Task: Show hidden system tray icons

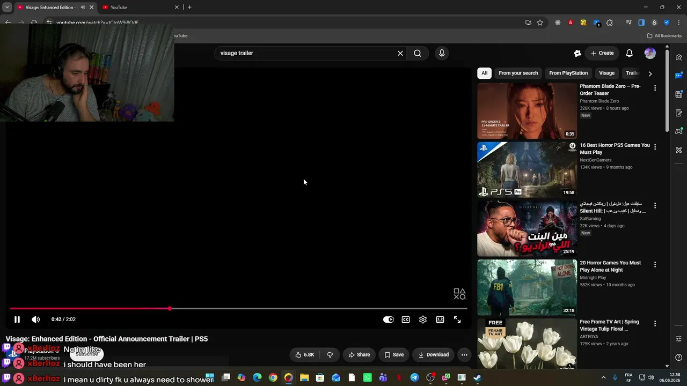Action: coord(603,378)
